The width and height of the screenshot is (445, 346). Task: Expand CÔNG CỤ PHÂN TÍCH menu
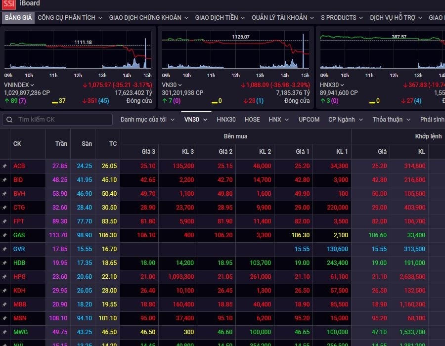coord(70,18)
